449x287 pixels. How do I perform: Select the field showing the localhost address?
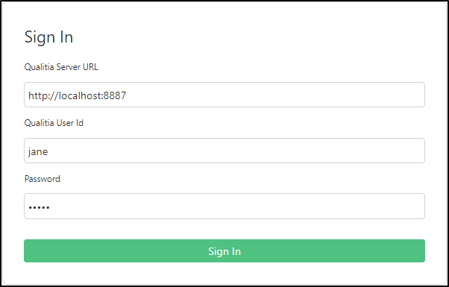pos(224,95)
